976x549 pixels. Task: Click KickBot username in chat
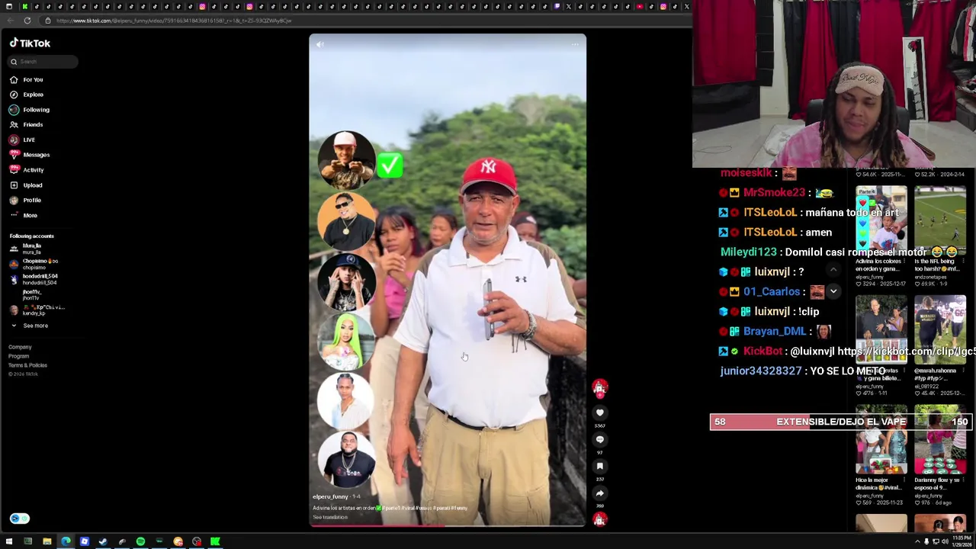point(762,351)
